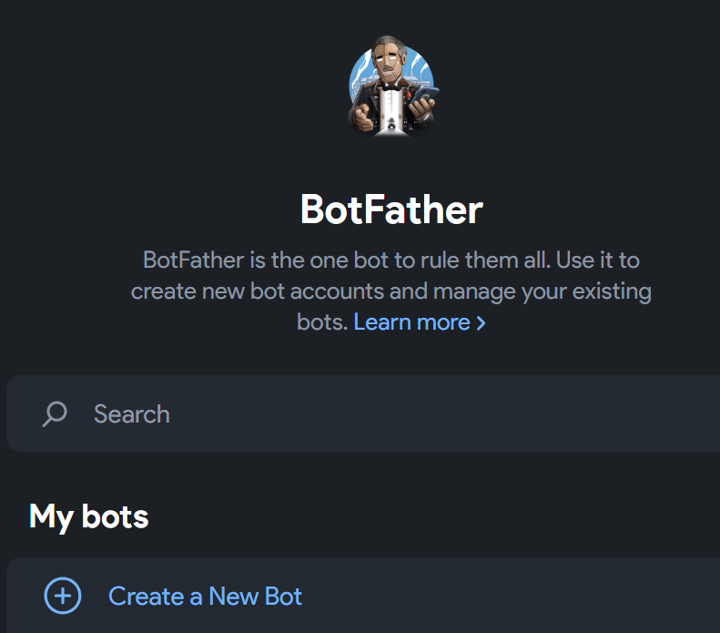720x633 pixels.
Task: Open the Learn more link
Action: (411, 322)
